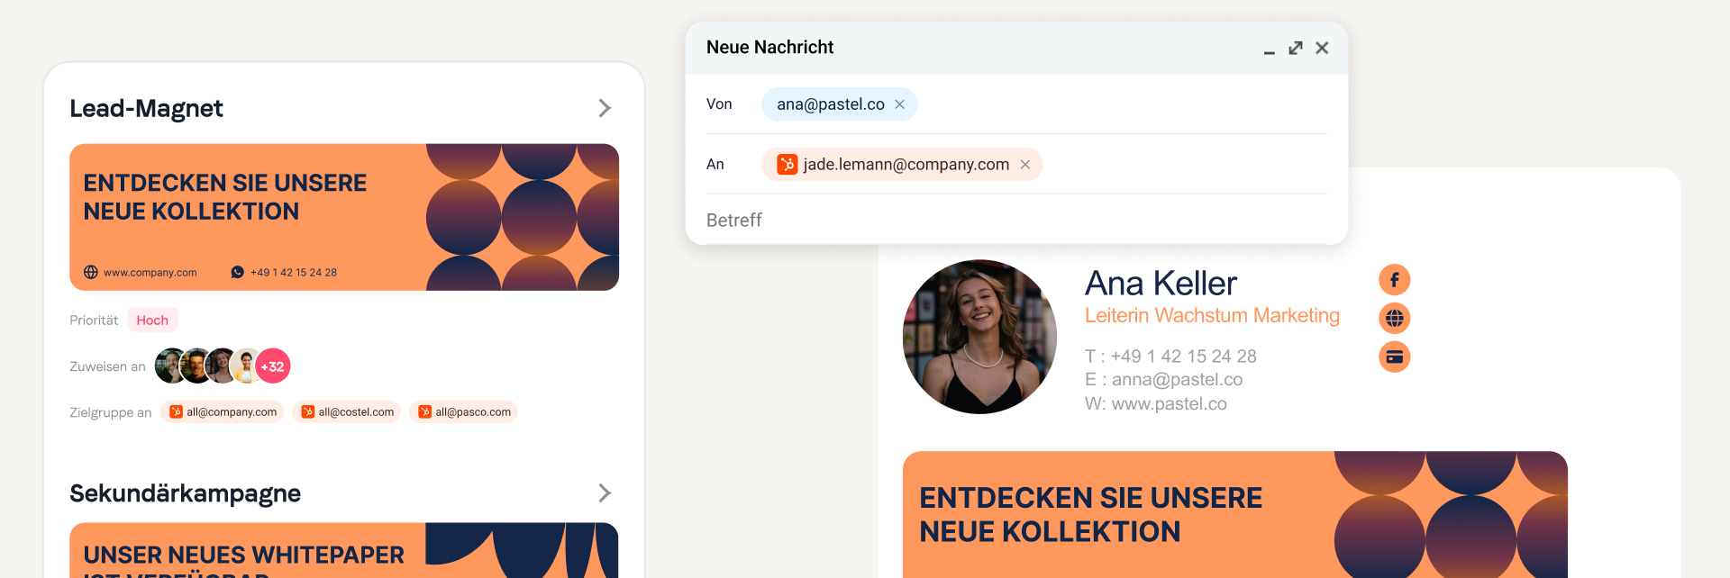The image size is (1730, 578).
Task: Remove ana@pastel.co sender chip
Action: 899,104
